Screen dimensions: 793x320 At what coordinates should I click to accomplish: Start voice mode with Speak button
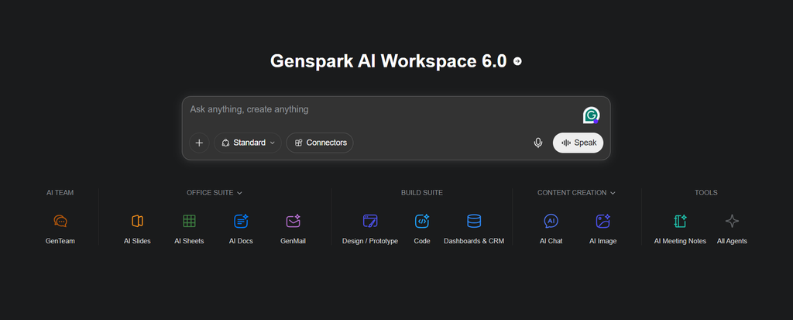pyautogui.click(x=578, y=143)
